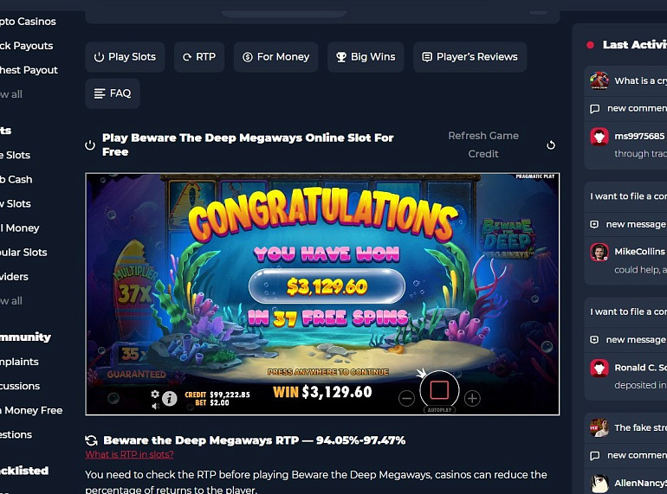Image resolution: width=667 pixels, height=494 pixels.
Task: Open the Play Slots tab
Action: click(x=125, y=57)
